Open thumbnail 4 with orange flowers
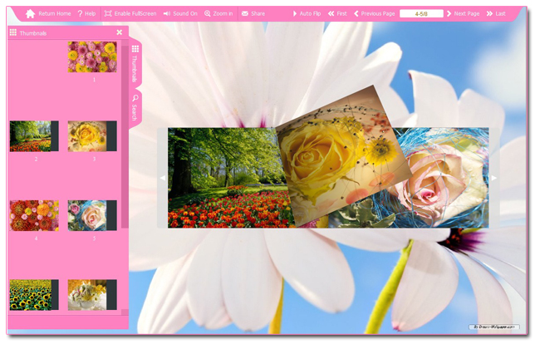The height and width of the screenshot is (349, 540). 34,216
